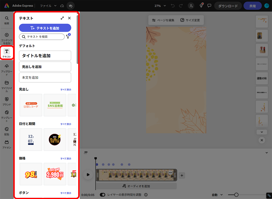The width and height of the screenshot is (272, 199).
Task: Adjust the timeline zoom slider handle
Action: coord(236,195)
